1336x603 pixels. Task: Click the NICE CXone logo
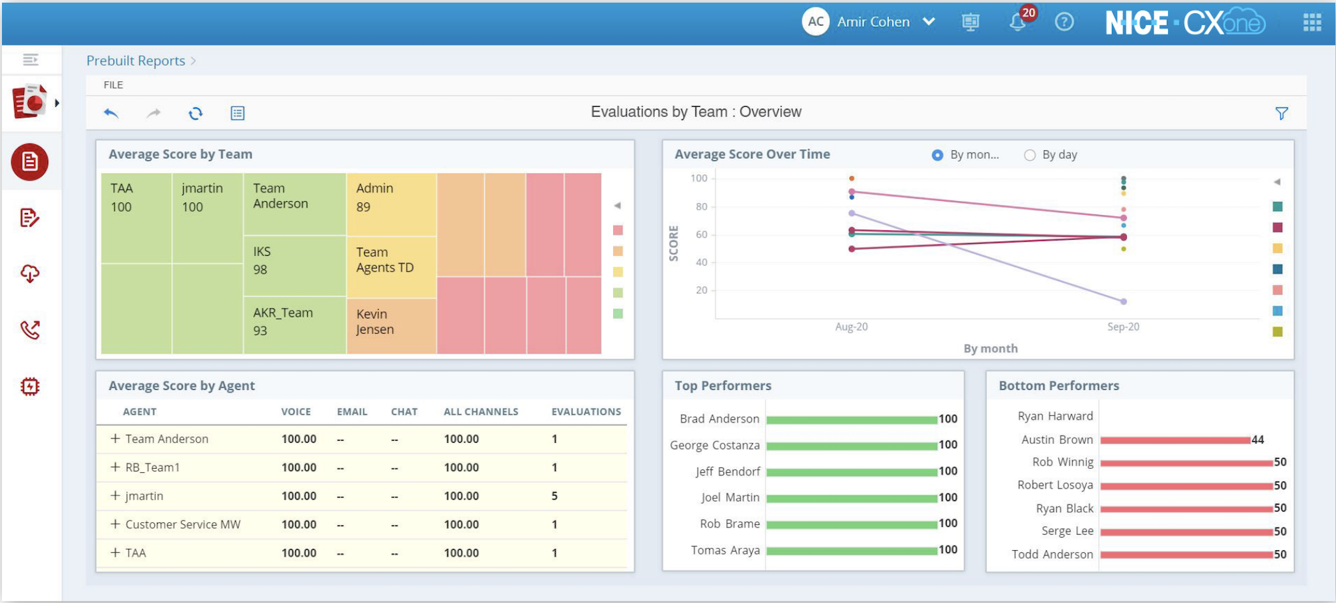(x=1186, y=22)
